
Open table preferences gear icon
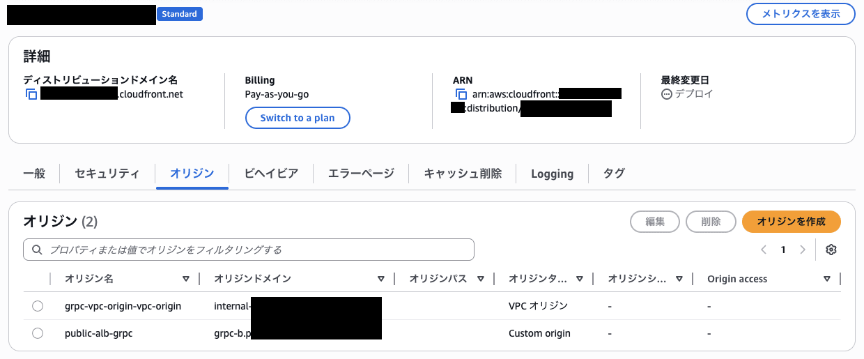pyautogui.click(x=831, y=250)
